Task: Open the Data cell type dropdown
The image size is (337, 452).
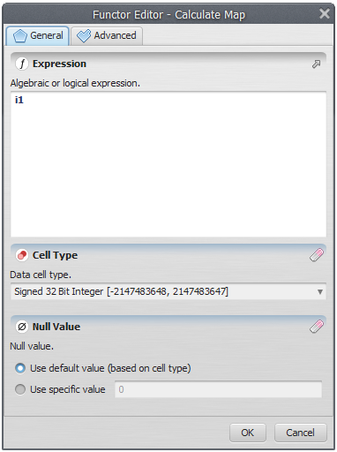Action: pos(168,291)
